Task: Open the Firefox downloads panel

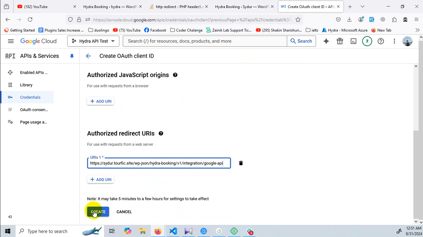Action: click(349, 19)
